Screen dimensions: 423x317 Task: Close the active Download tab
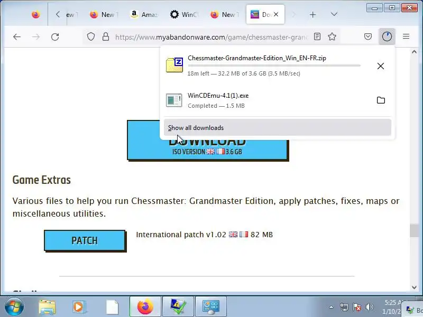click(x=276, y=14)
